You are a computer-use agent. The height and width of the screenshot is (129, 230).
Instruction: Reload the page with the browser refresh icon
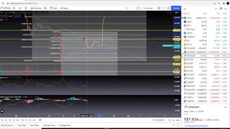(x=3, y=3)
